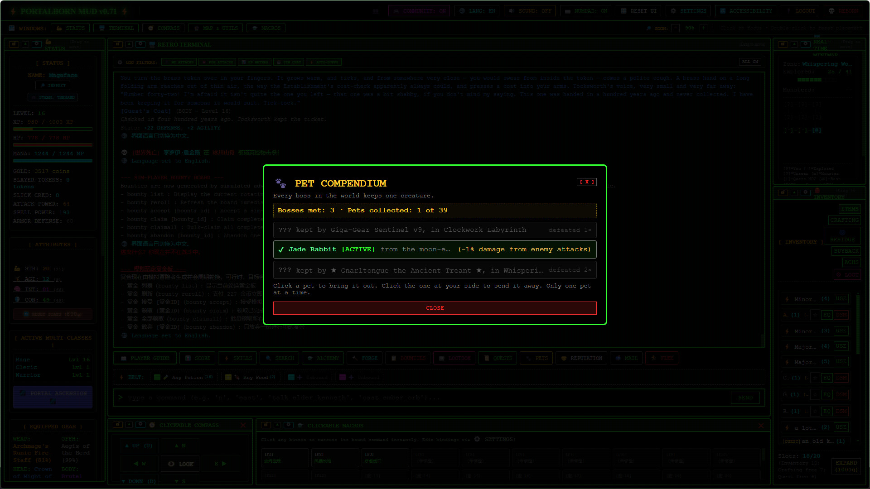
Task: Send away the active Jade Rabbit pet
Action: (435, 249)
